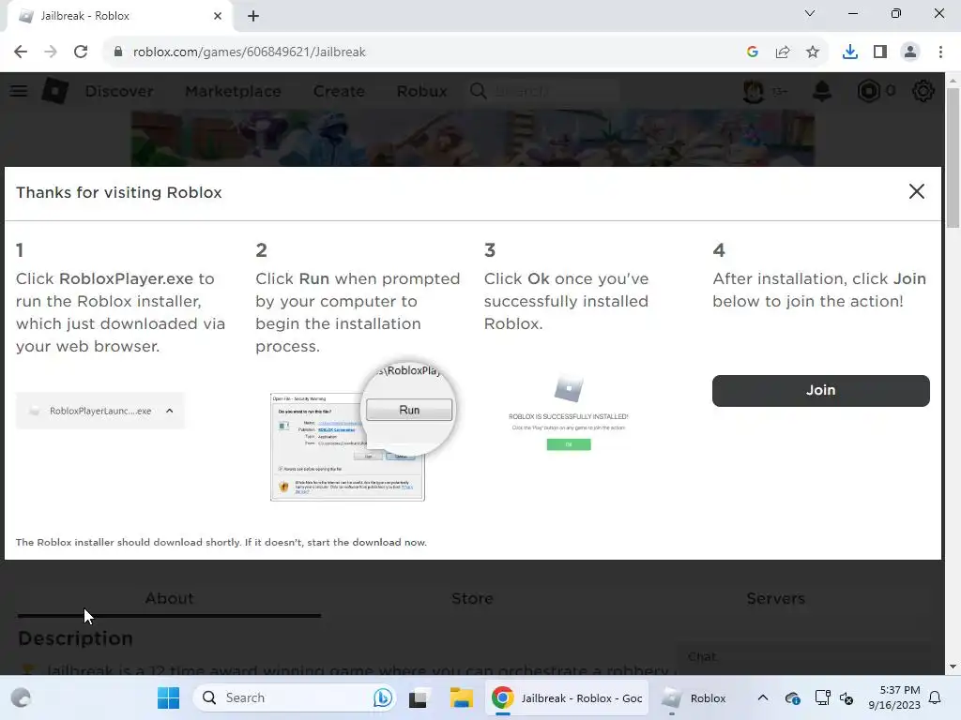This screenshot has width=961, height=720.
Task: Switch to the Chrome Jailbreak taskbar window
Action: pos(567,697)
